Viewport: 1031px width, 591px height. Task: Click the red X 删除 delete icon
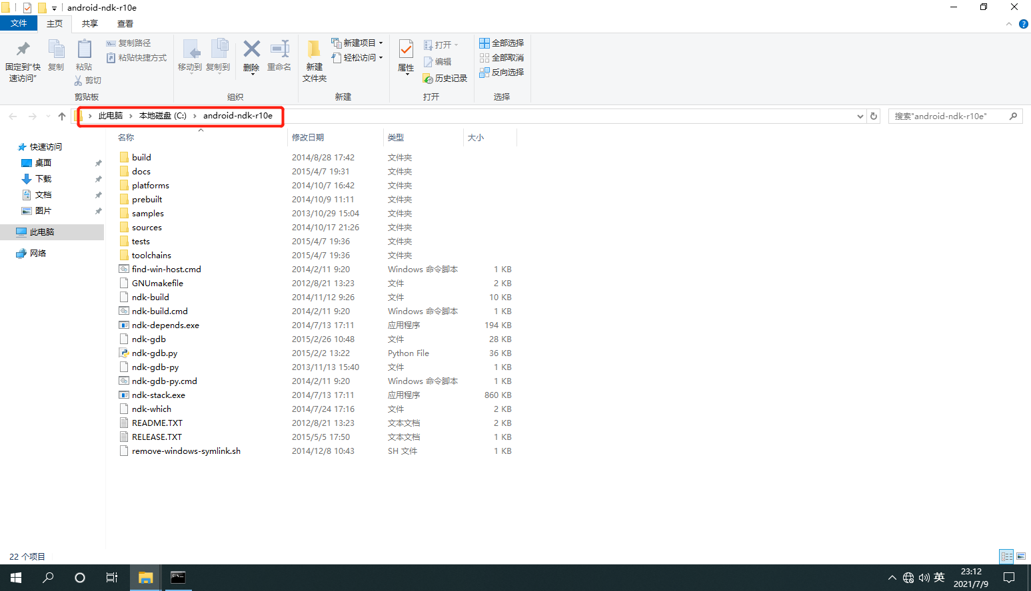[251, 49]
